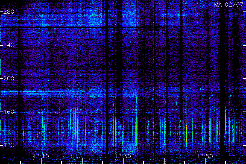
Task: Click the 280 frequency axis label
Action: pyautogui.click(x=9, y=12)
